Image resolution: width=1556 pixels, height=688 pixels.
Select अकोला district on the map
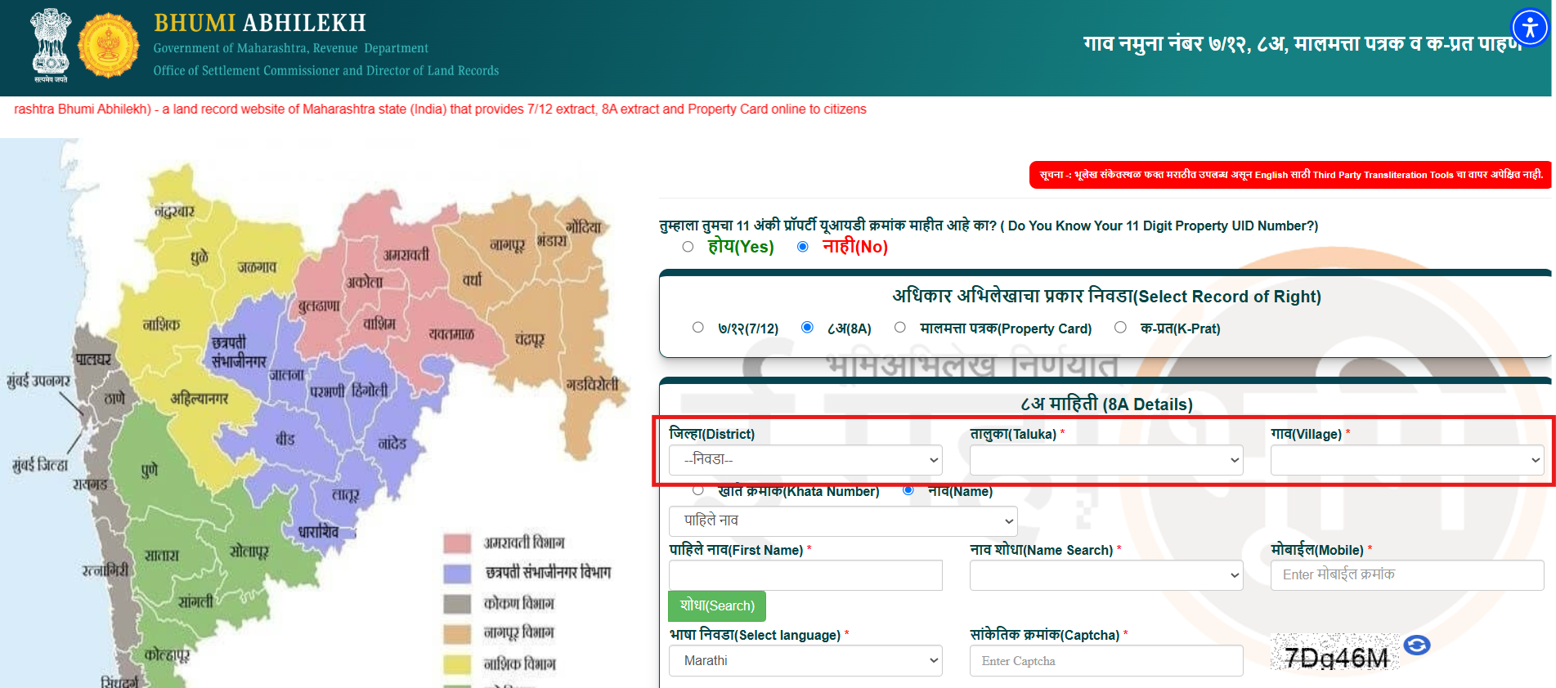click(x=364, y=282)
